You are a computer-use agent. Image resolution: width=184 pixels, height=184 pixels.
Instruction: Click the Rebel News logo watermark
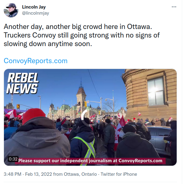(x=22, y=83)
